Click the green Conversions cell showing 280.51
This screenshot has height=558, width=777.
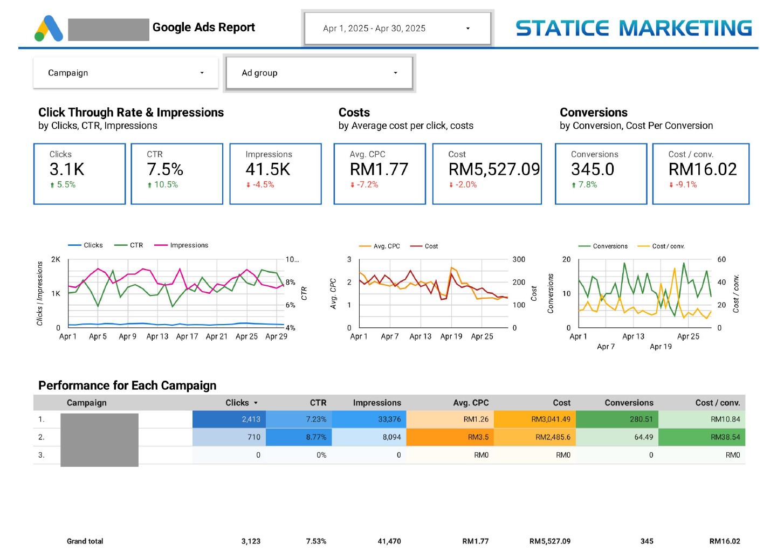pyautogui.click(x=617, y=419)
